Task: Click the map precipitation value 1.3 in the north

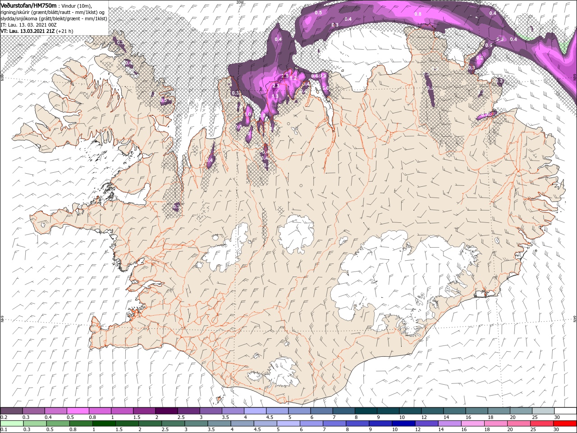Action: pos(275,96)
